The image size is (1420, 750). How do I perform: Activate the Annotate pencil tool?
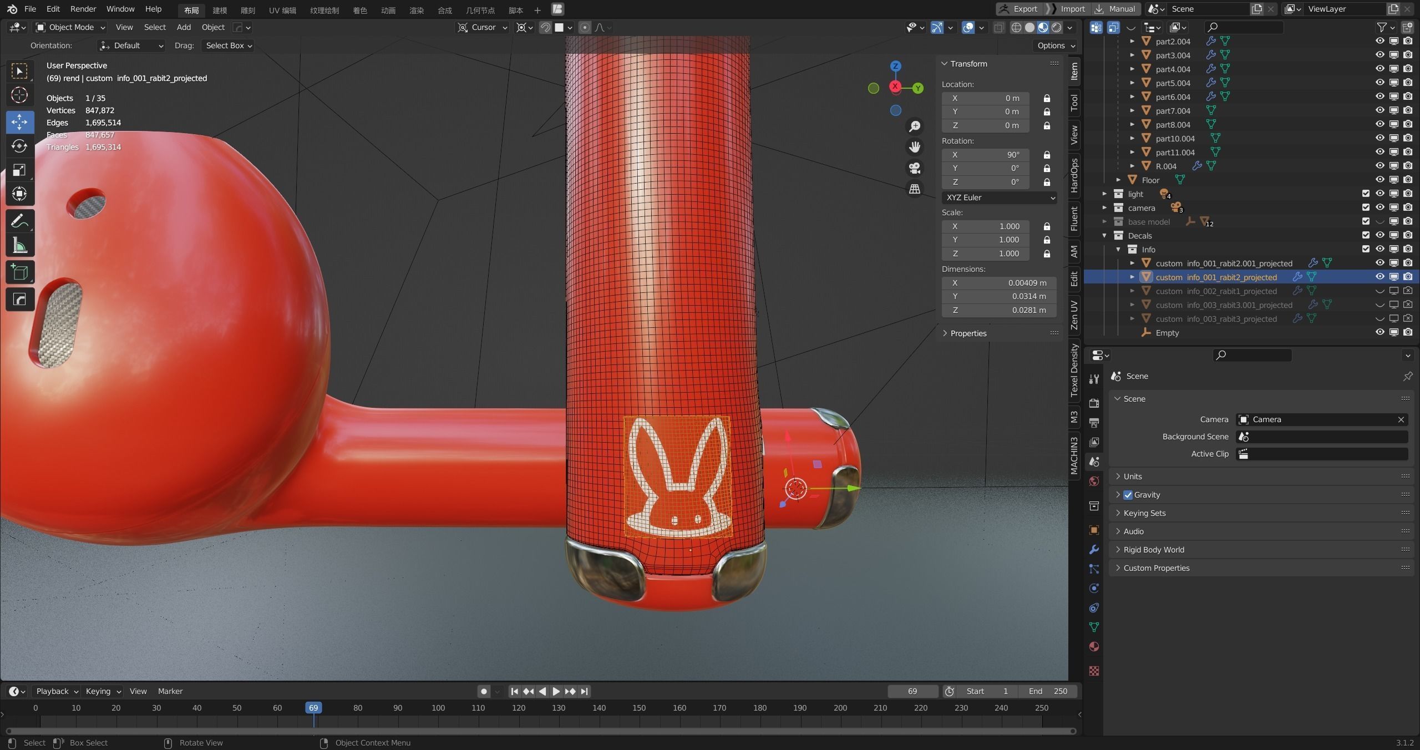pyautogui.click(x=19, y=221)
